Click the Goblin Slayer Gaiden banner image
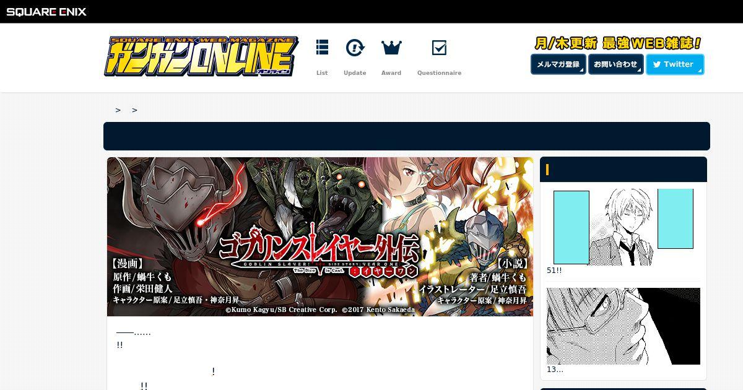Screen dimensions: 743x390 320,236
